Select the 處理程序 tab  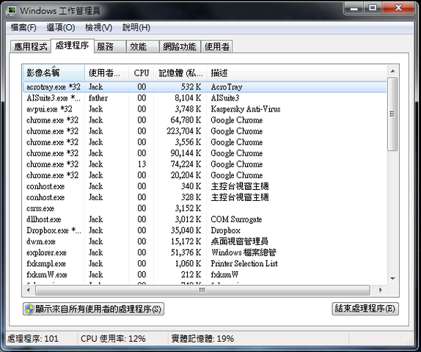(x=72, y=45)
